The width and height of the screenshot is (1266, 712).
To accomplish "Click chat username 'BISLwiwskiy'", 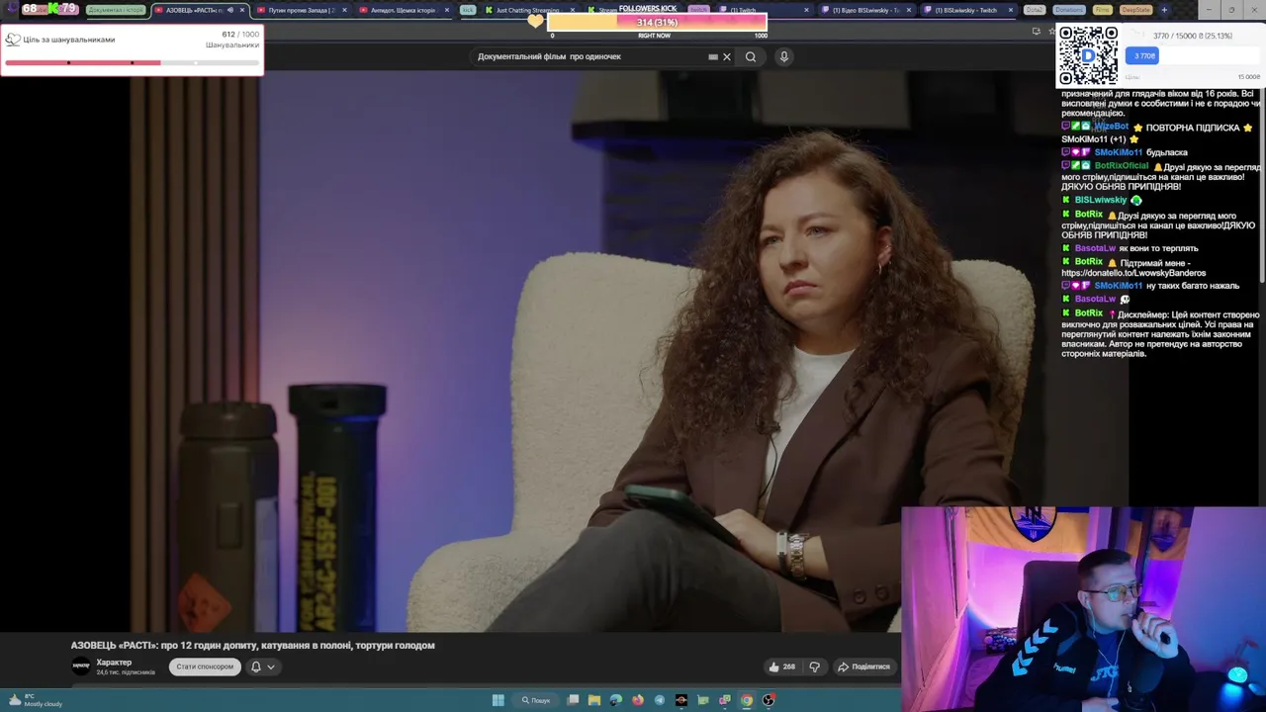I will (x=1101, y=200).
